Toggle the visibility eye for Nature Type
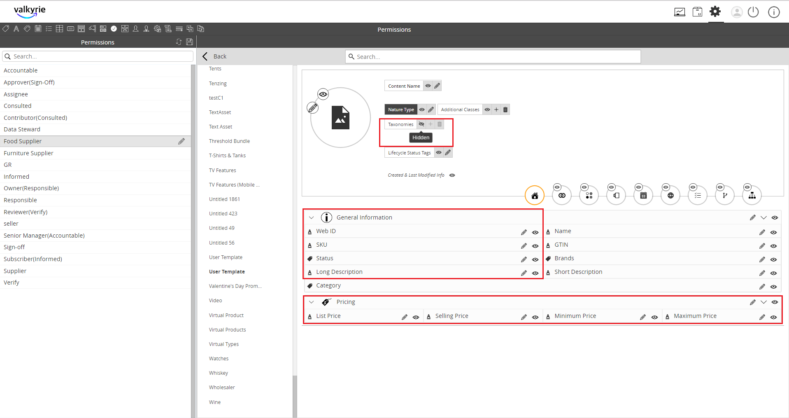 click(x=422, y=110)
